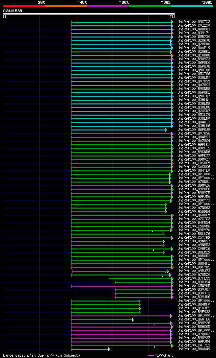Click the arrowhead ending the Q6ATL6 alignment
This screenshot has width=216, height=358.
pyautogui.click(x=133, y=319)
